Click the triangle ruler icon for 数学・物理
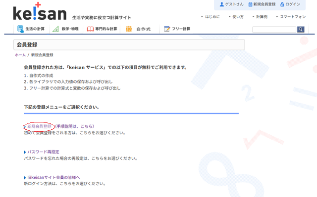Viewport: 317px width, 197px height. point(55,29)
